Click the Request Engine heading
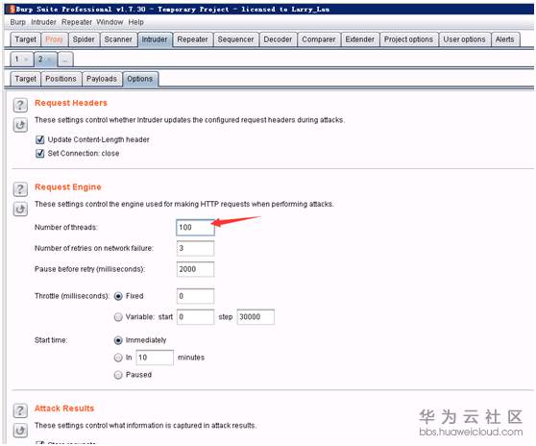536x446 pixels. click(x=68, y=187)
